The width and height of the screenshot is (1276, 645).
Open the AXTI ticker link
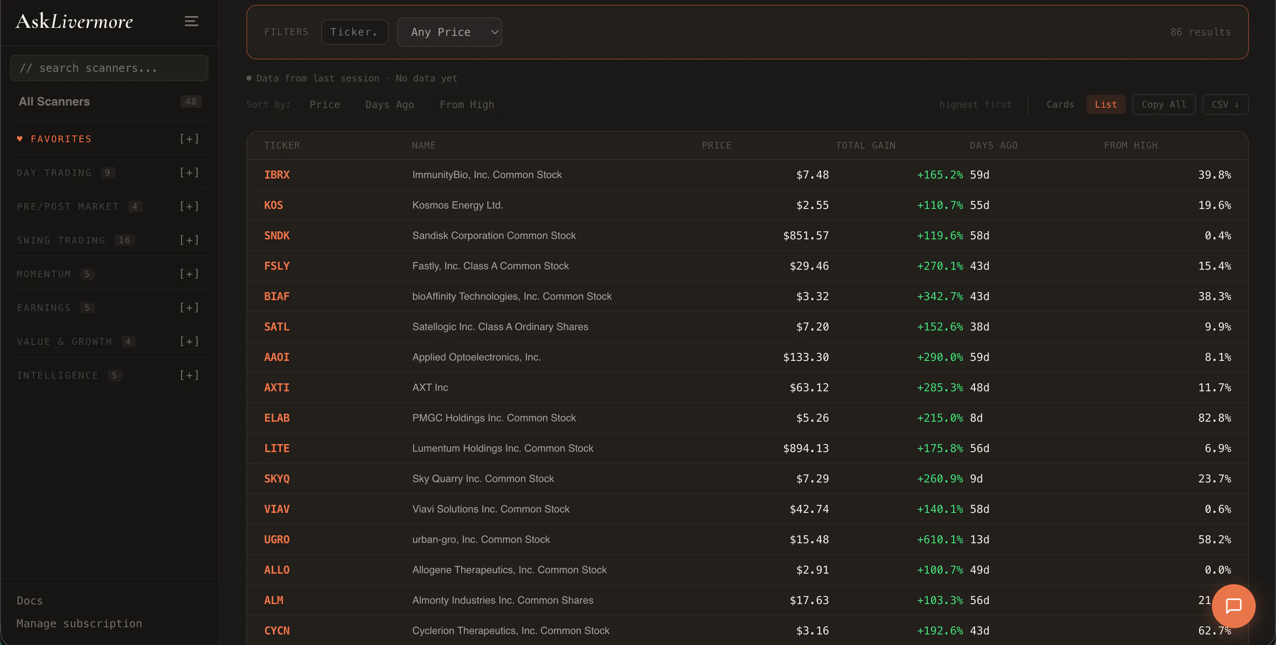click(277, 388)
